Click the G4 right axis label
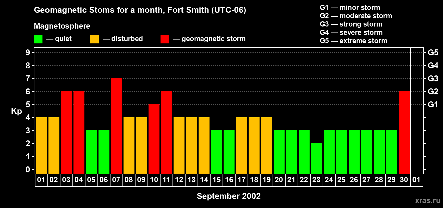This screenshot has width=443, height=208. (433, 66)
